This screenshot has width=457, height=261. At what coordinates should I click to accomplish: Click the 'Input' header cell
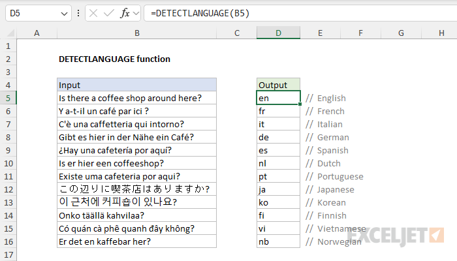point(136,85)
